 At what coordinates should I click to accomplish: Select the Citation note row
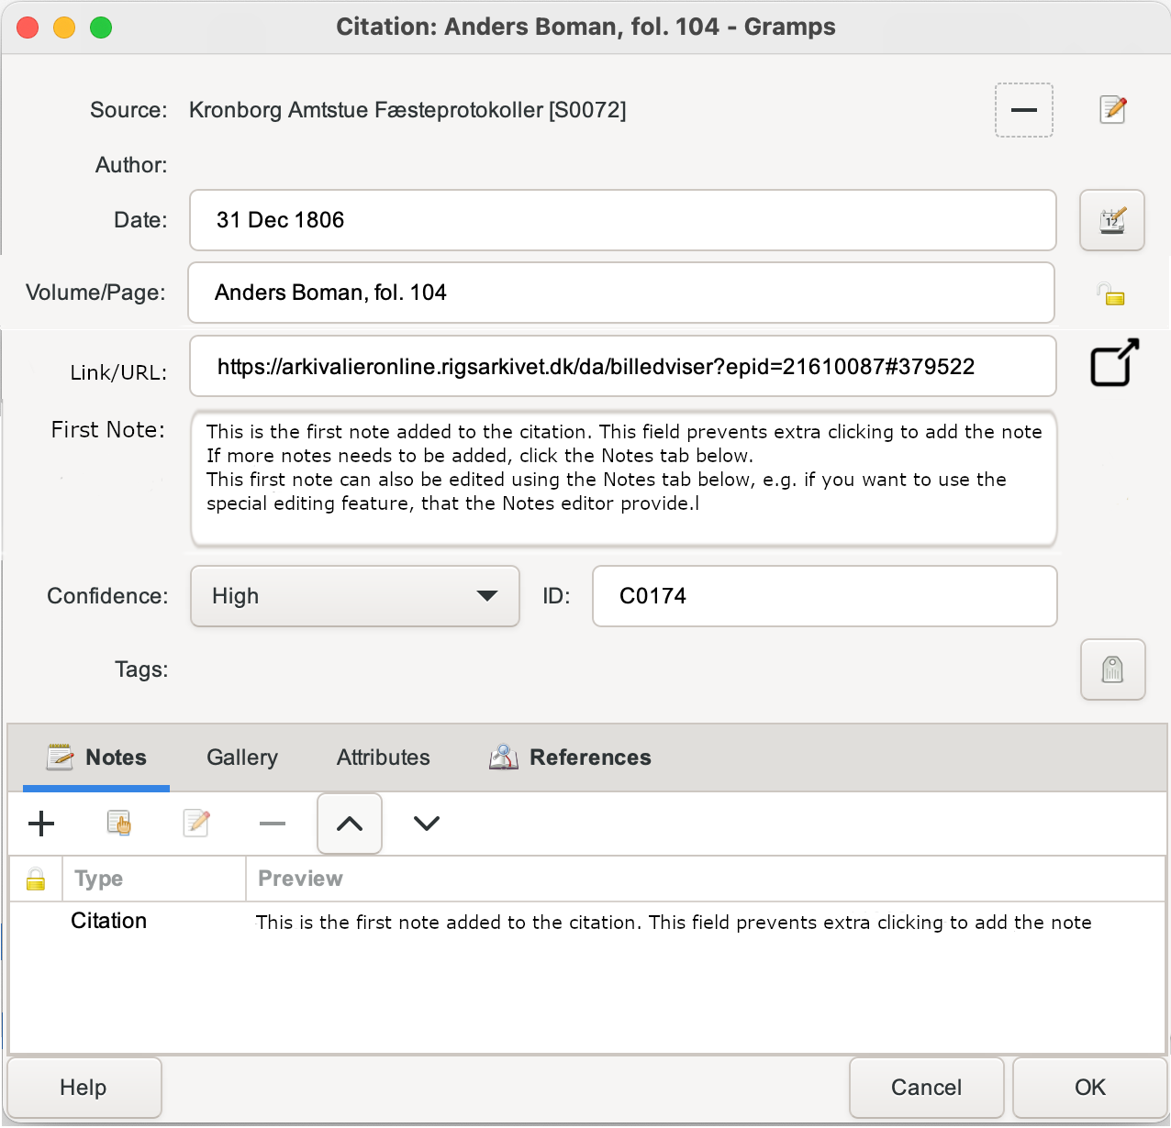click(x=587, y=922)
